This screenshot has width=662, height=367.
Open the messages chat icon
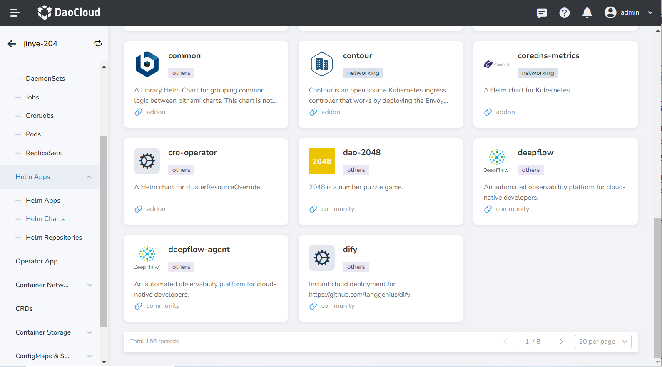pyautogui.click(x=542, y=13)
